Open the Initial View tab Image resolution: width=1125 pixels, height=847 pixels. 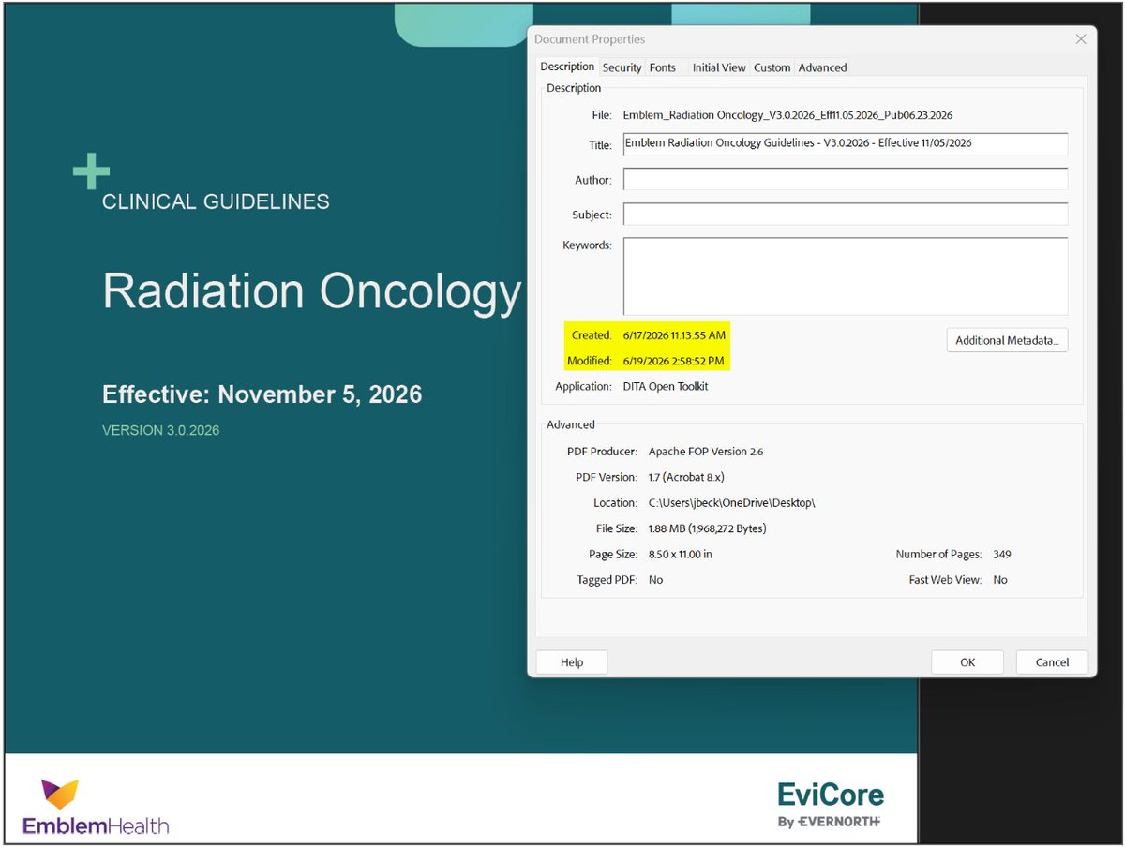coord(719,67)
